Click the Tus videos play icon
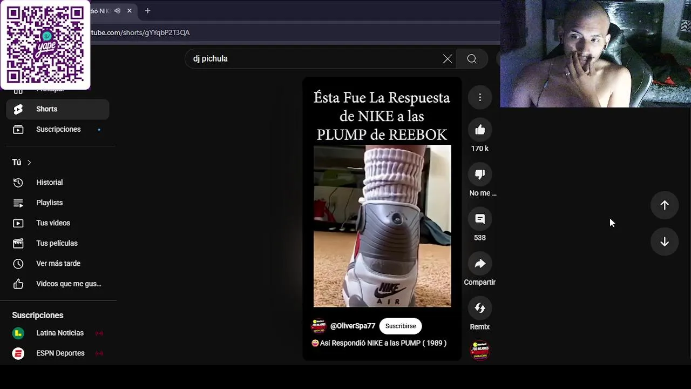This screenshot has width=691, height=389. 18,223
